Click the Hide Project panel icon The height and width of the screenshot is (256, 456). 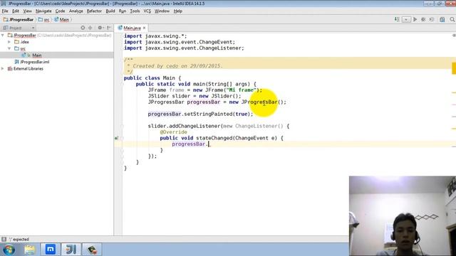[109, 28]
